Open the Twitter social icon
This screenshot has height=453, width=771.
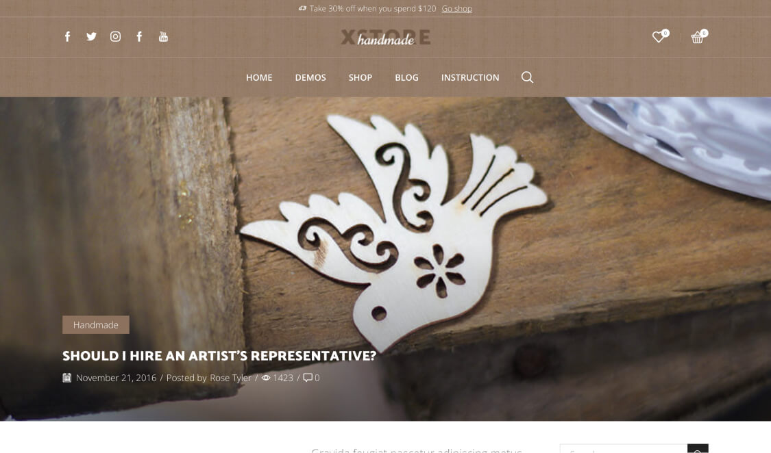(91, 37)
